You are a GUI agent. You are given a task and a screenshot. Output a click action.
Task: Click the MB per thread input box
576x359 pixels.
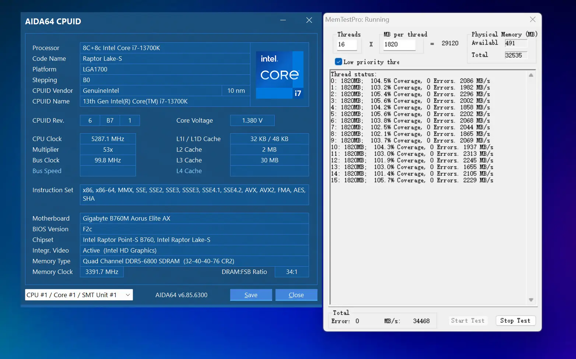[x=399, y=45]
